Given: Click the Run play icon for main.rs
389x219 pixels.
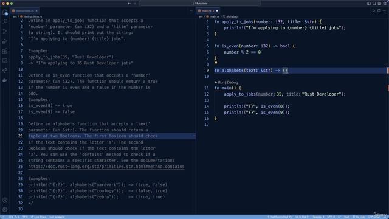Looking at the screenshot, I should click(374, 11).
